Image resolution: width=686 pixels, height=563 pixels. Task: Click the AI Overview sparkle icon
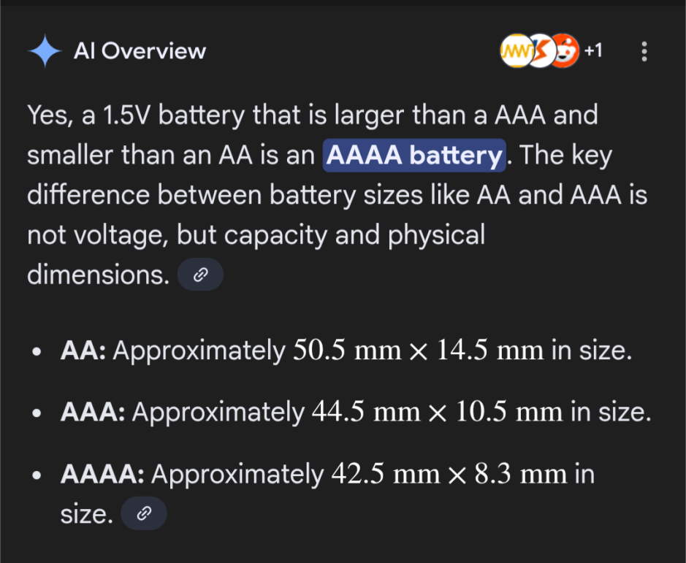coord(45,51)
